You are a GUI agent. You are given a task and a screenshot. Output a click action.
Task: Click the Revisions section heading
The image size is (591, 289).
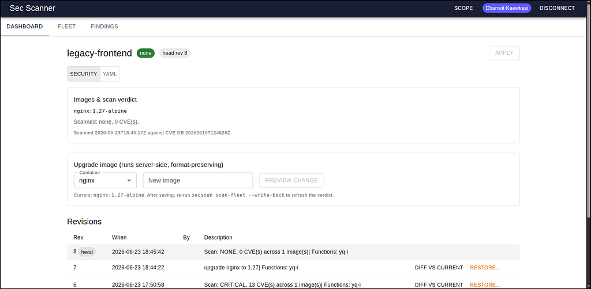pos(84,222)
